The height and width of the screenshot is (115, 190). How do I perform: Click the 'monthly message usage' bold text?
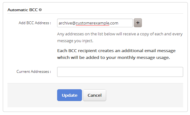click(x=143, y=58)
